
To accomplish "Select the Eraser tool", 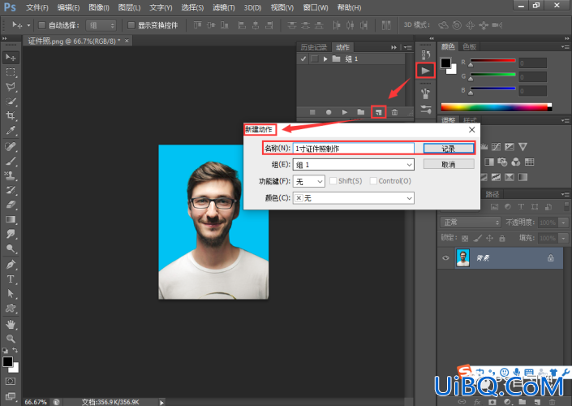I will coord(11,205).
